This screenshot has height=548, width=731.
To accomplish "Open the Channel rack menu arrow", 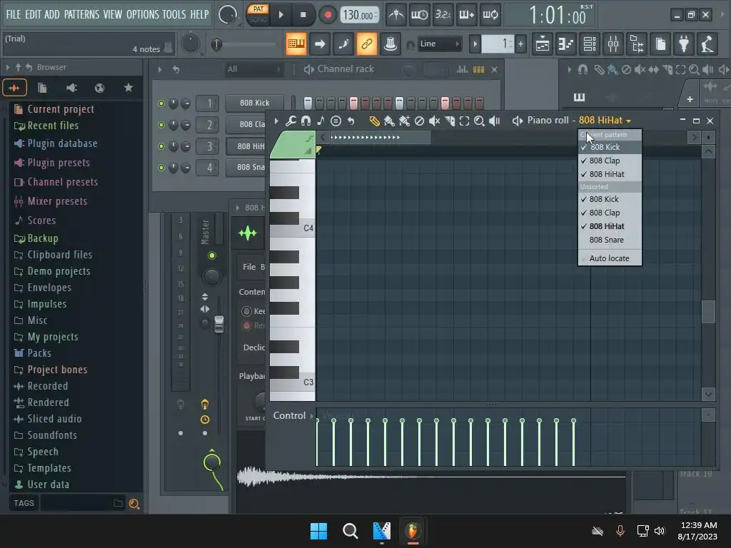I will (160, 69).
